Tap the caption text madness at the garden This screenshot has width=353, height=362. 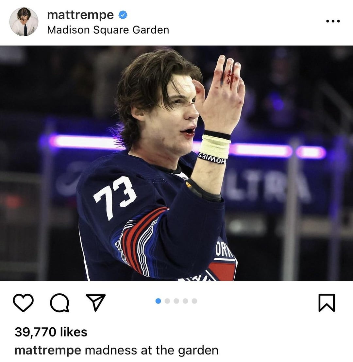point(152,351)
